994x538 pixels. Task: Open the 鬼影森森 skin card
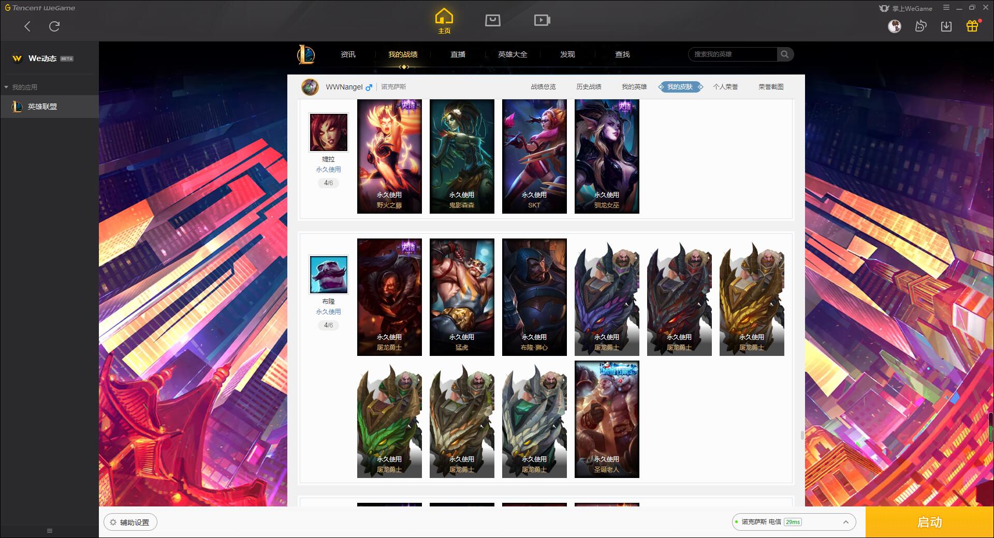(x=462, y=156)
